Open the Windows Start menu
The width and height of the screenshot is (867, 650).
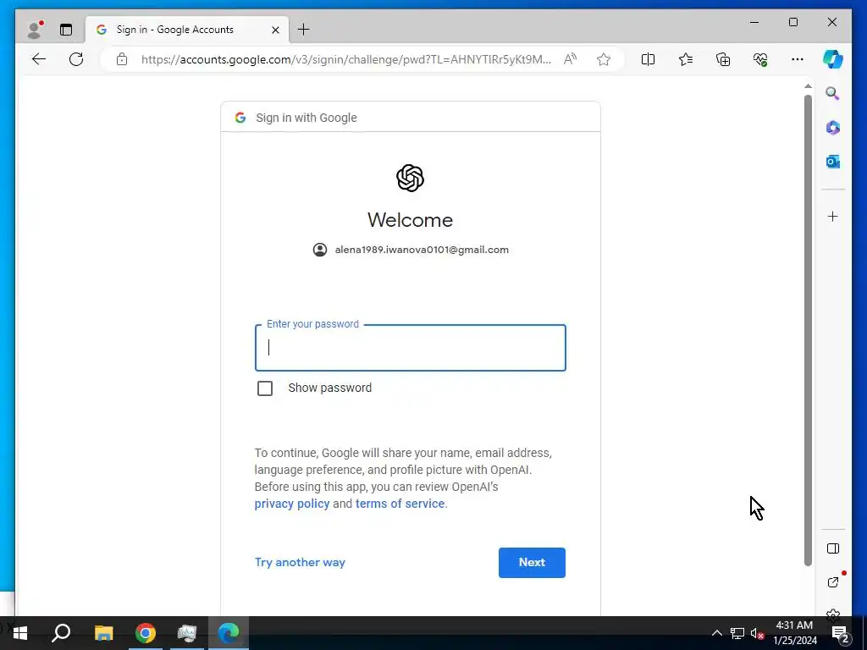pos(20,633)
